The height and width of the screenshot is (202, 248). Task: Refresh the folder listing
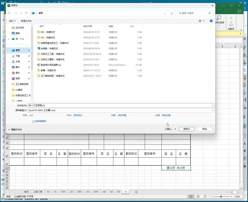coord(172,13)
